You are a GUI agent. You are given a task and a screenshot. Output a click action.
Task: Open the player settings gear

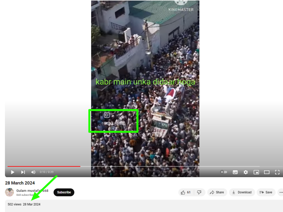point(246,172)
